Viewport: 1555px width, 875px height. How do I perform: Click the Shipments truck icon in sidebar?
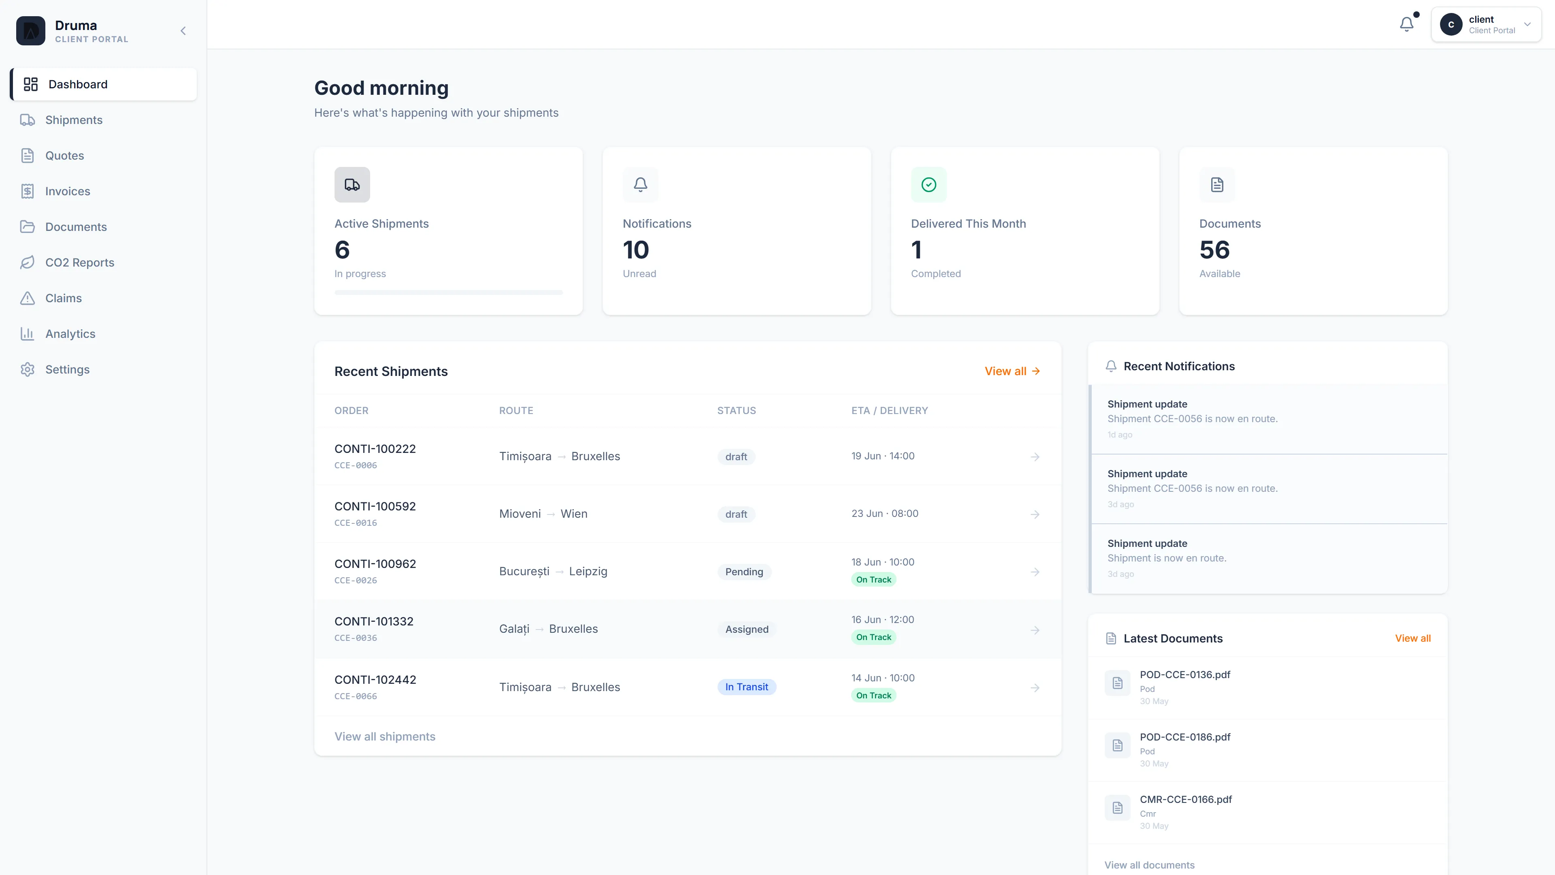tap(28, 120)
